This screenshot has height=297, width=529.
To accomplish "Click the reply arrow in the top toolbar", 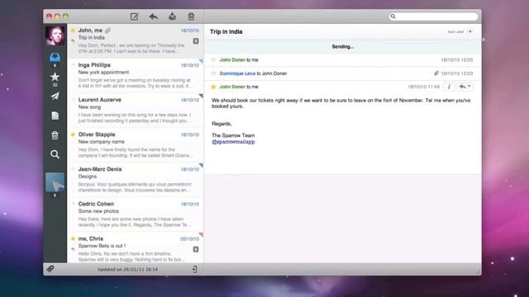I will point(154,16).
